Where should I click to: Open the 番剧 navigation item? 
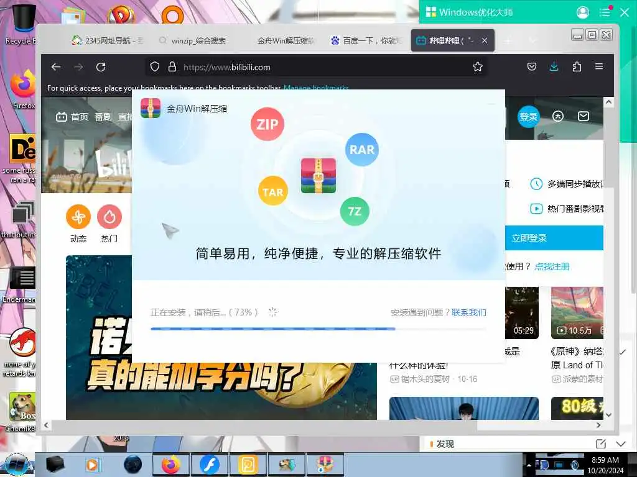(x=103, y=117)
